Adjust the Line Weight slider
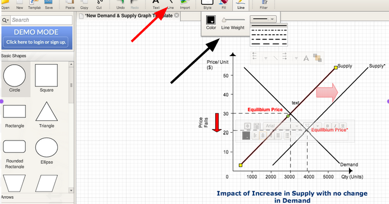Image resolution: width=389 pixels, height=204 pixels. click(233, 20)
